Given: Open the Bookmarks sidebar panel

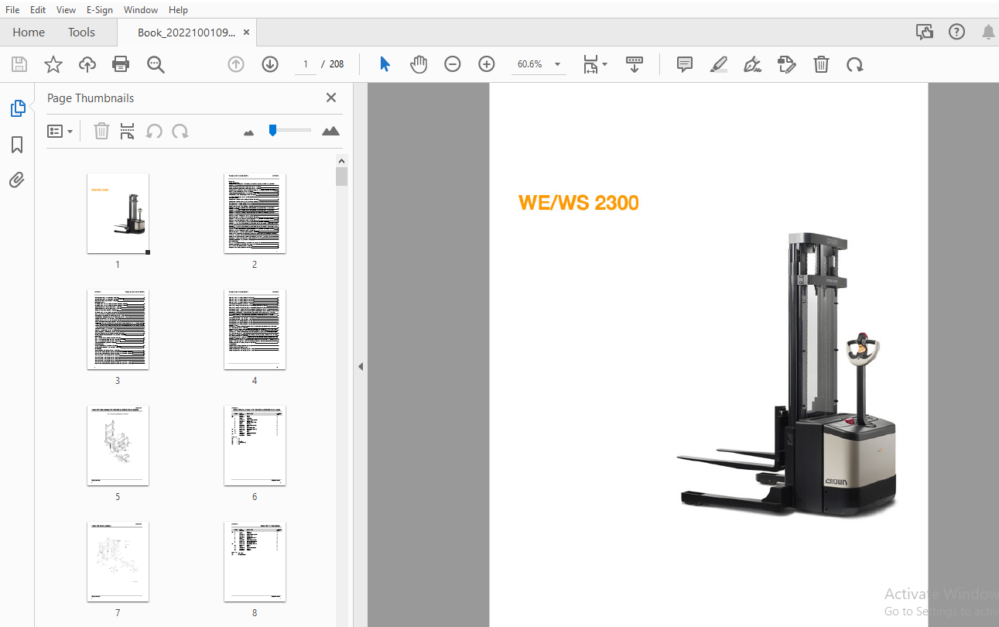Looking at the screenshot, I should [17, 145].
